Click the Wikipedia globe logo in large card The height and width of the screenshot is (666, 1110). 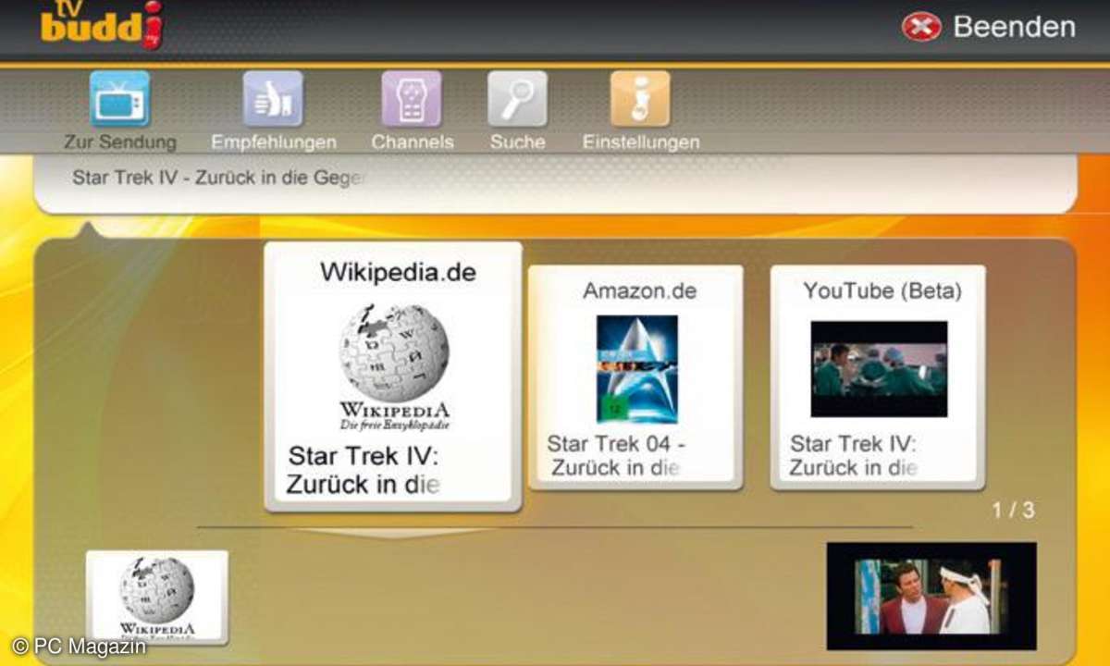click(395, 367)
